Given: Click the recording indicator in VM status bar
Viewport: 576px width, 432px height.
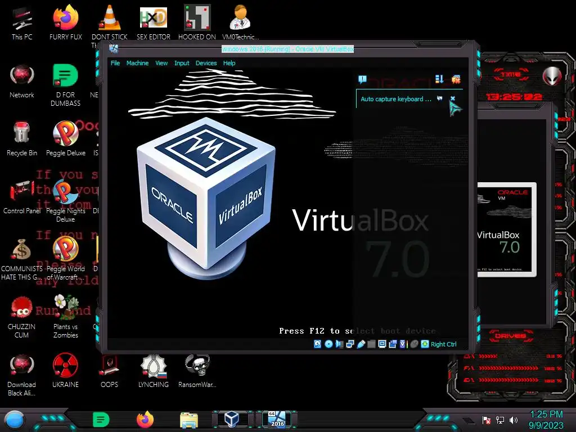Looking at the screenshot, I should [x=393, y=344].
